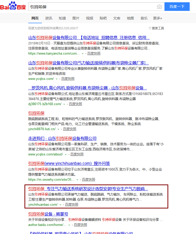Click the dj386175.b2b168.com/ URL text
The width and height of the screenshot is (196, 234).
(x=45, y=104)
